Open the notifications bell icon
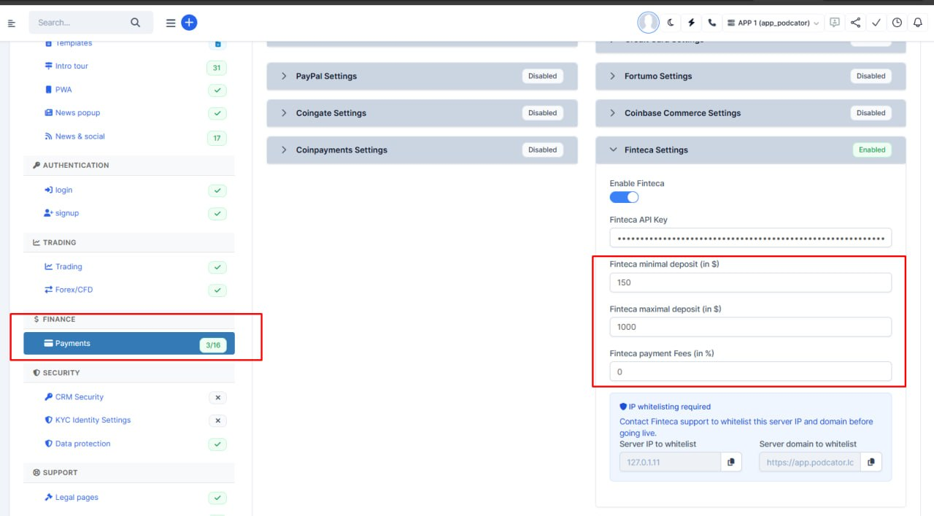 [x=918, y=23]
